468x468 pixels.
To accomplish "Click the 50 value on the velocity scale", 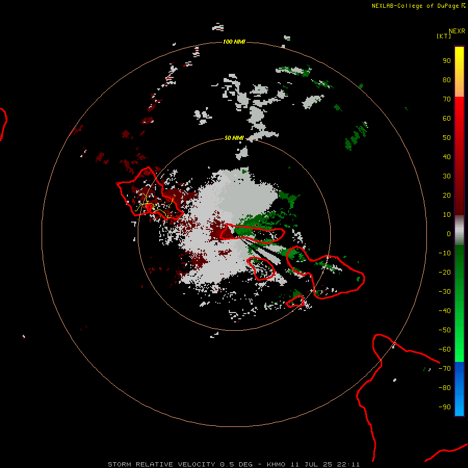I will point(447,138).
